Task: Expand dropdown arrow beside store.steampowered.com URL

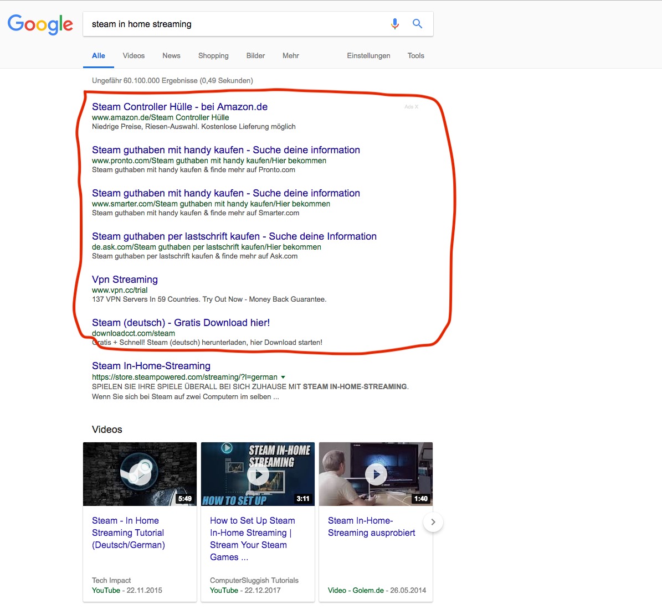Action: (283, 377)
